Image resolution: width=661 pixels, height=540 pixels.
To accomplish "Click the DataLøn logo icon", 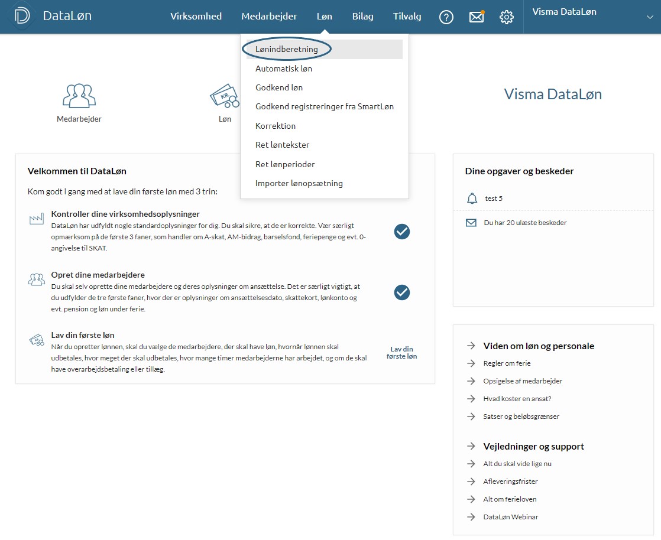I will pos(22,17).
